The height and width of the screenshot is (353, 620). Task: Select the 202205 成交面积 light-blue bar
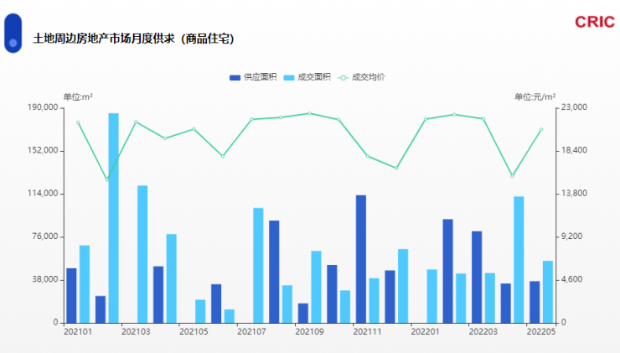click(x=548, y=292)
